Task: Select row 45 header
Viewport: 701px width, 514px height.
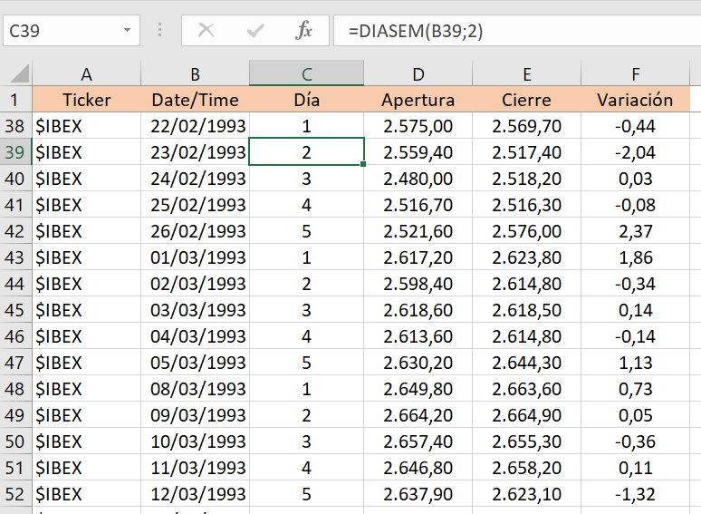Action: (15, 310)
